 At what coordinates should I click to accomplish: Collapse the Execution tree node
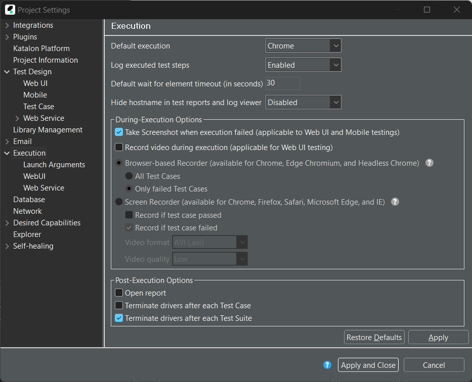point(7,153)
